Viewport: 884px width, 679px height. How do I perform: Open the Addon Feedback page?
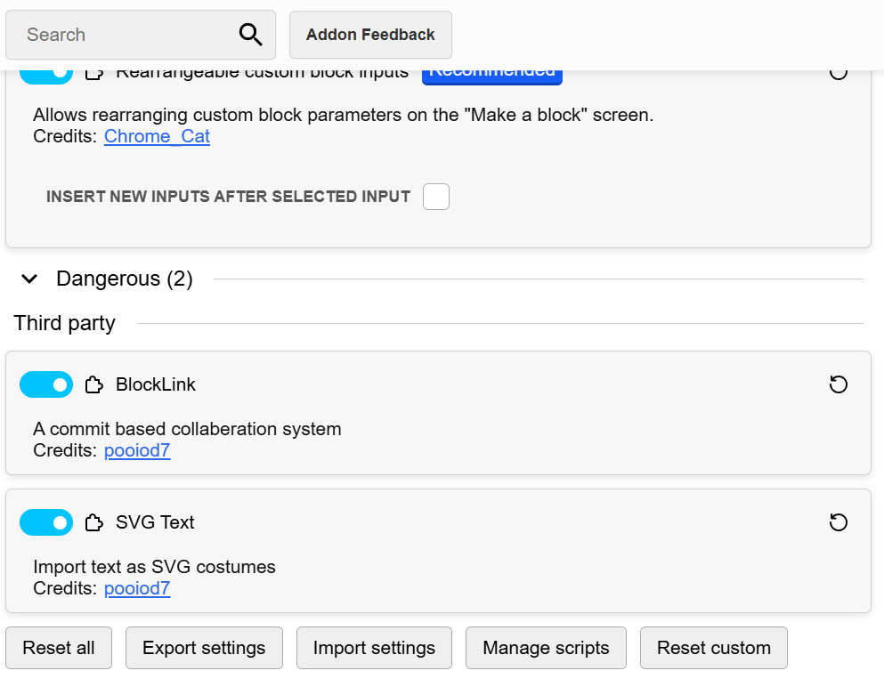coord(370,35)
